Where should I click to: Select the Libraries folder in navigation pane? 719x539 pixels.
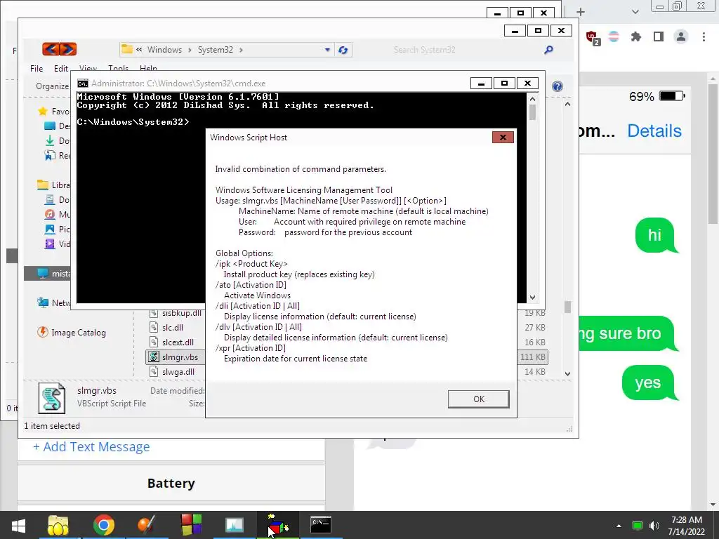click(x=53, y=185)
